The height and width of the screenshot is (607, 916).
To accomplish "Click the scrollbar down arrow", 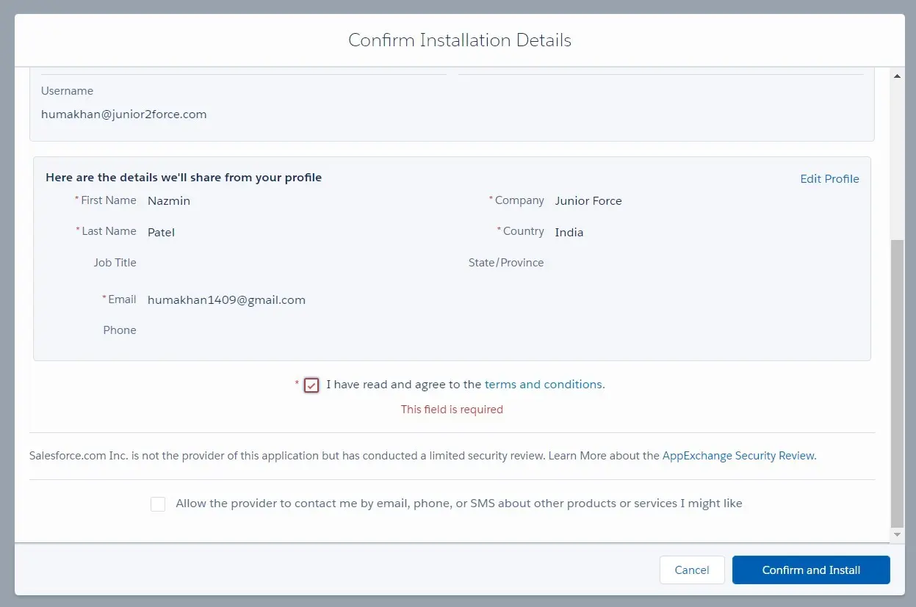I will (x=896, y=535).
